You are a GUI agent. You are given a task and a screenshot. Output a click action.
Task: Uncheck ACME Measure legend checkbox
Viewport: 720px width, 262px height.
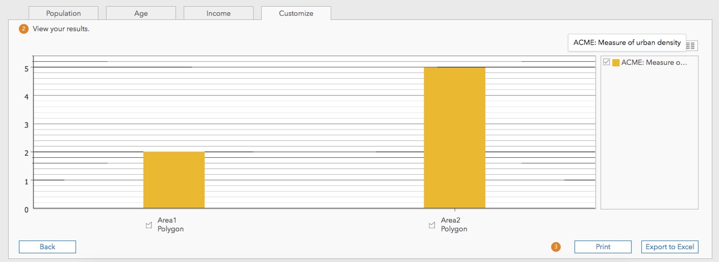tap(606, 62)
